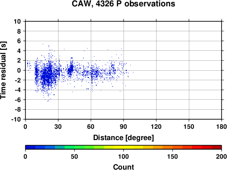Click the x-axis tick label '60'
Viewport: 227px width, 170px height.
(91, 126)
